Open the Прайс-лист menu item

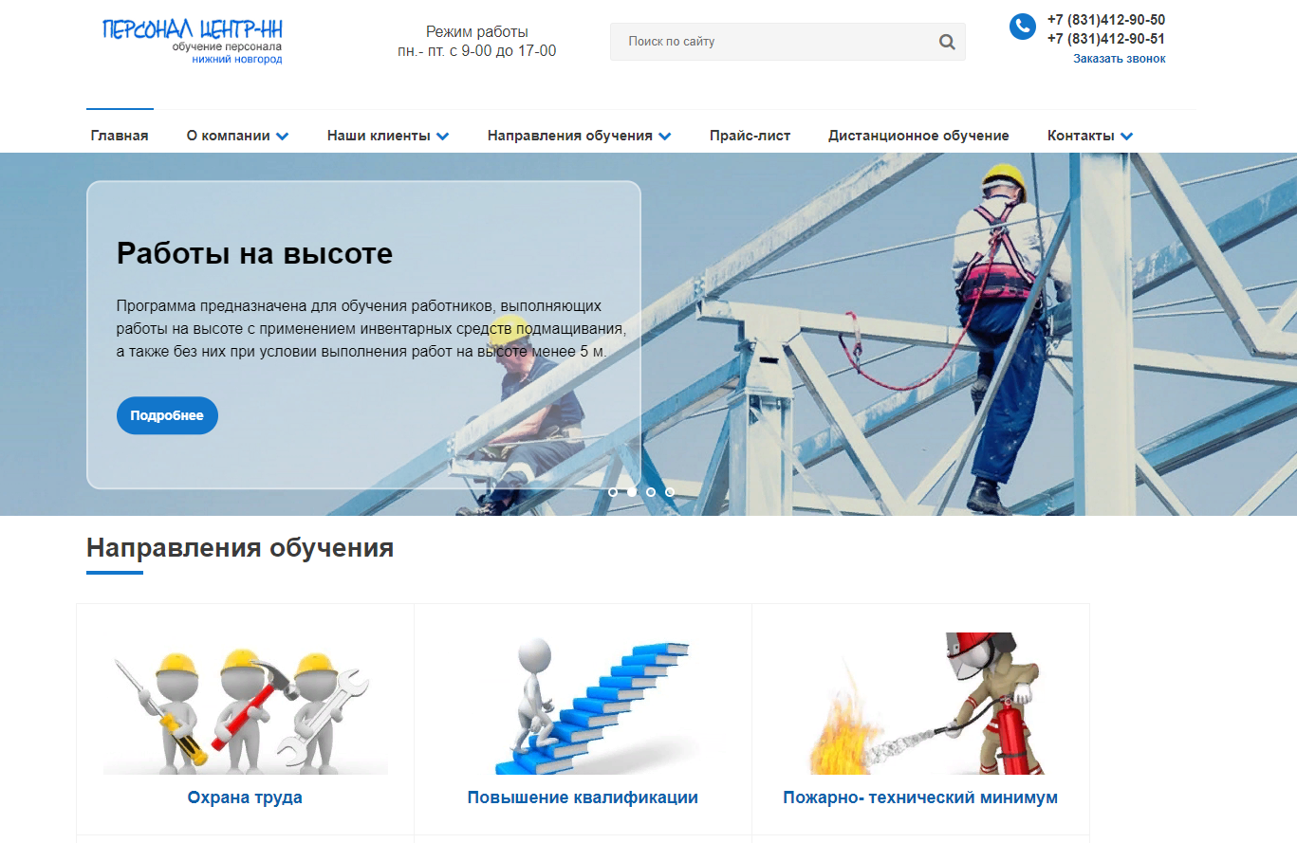[x=750, y=136]
